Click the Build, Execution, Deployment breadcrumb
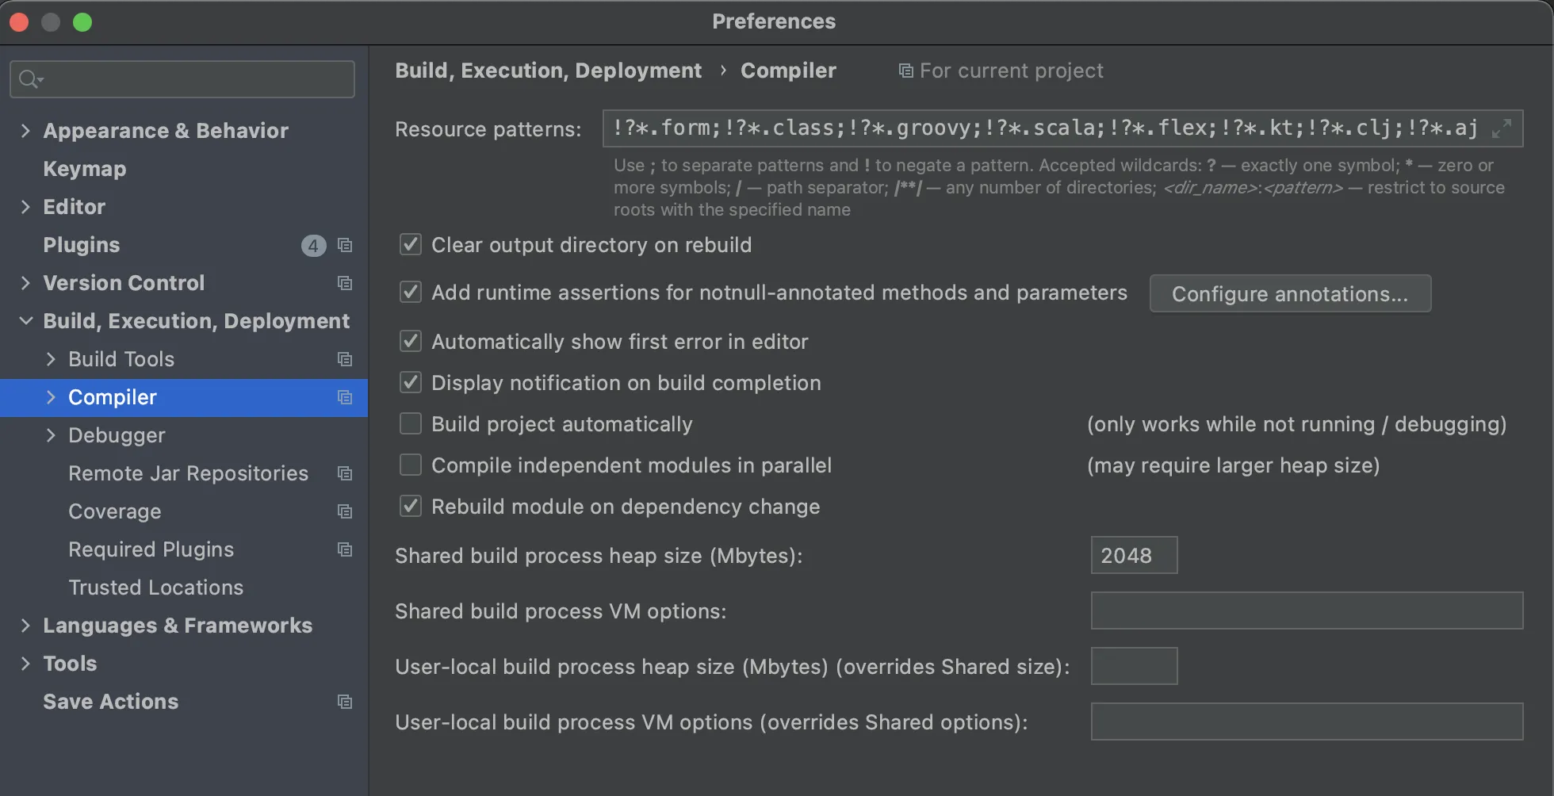 pyautogui.click(x=548, y=71)
